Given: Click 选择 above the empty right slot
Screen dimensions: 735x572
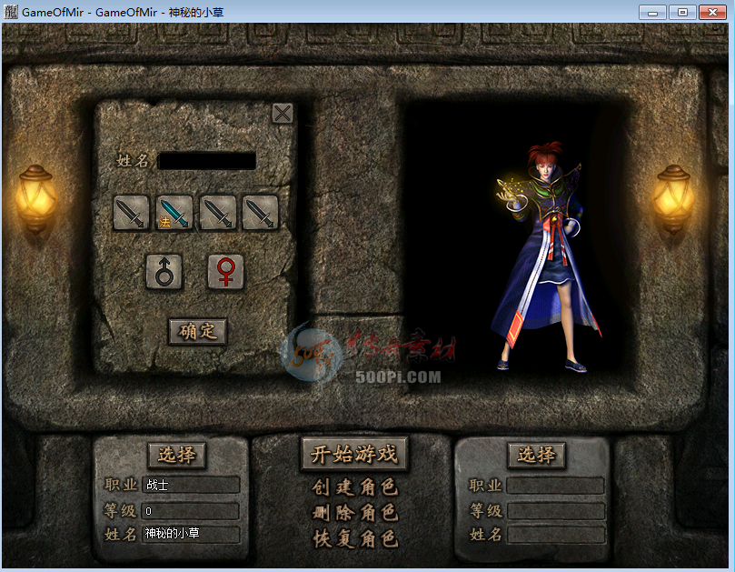Looking at the screenshot, I should [537, 456].
